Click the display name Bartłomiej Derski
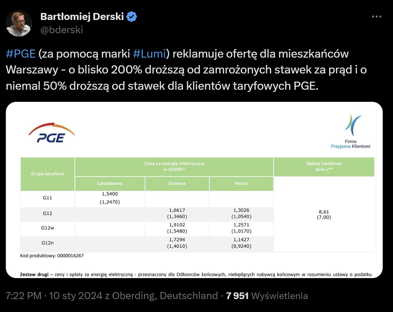 coord(82,17)
